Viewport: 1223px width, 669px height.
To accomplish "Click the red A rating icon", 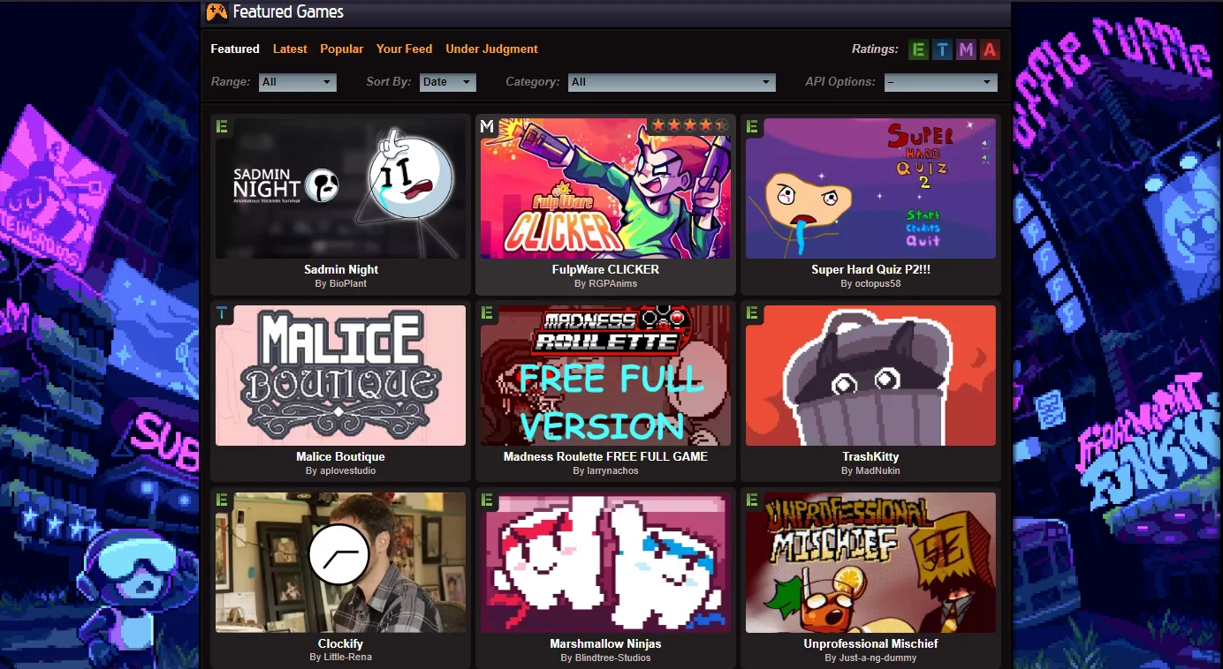I will (x=990, y=49).
